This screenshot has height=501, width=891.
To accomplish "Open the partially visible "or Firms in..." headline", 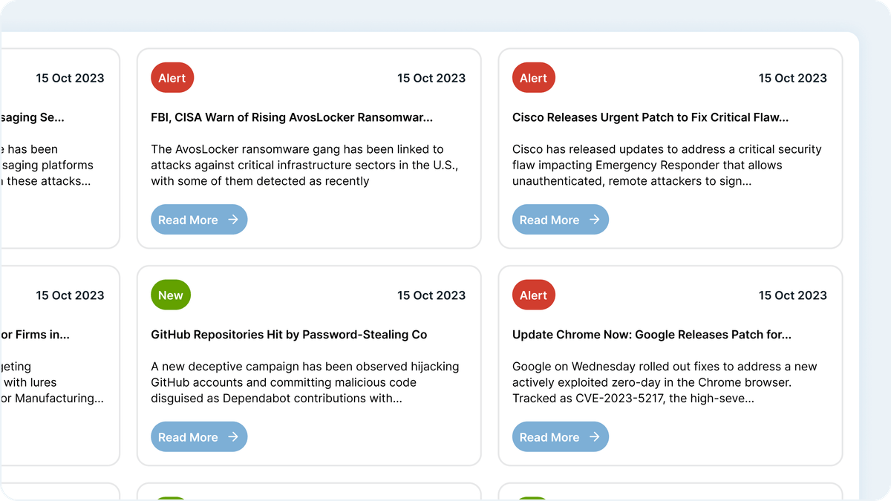I will [35, 335].
